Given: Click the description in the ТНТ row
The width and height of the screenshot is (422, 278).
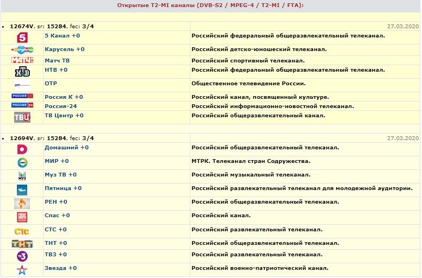Looking at the screenshot, I should coord(265,243).
